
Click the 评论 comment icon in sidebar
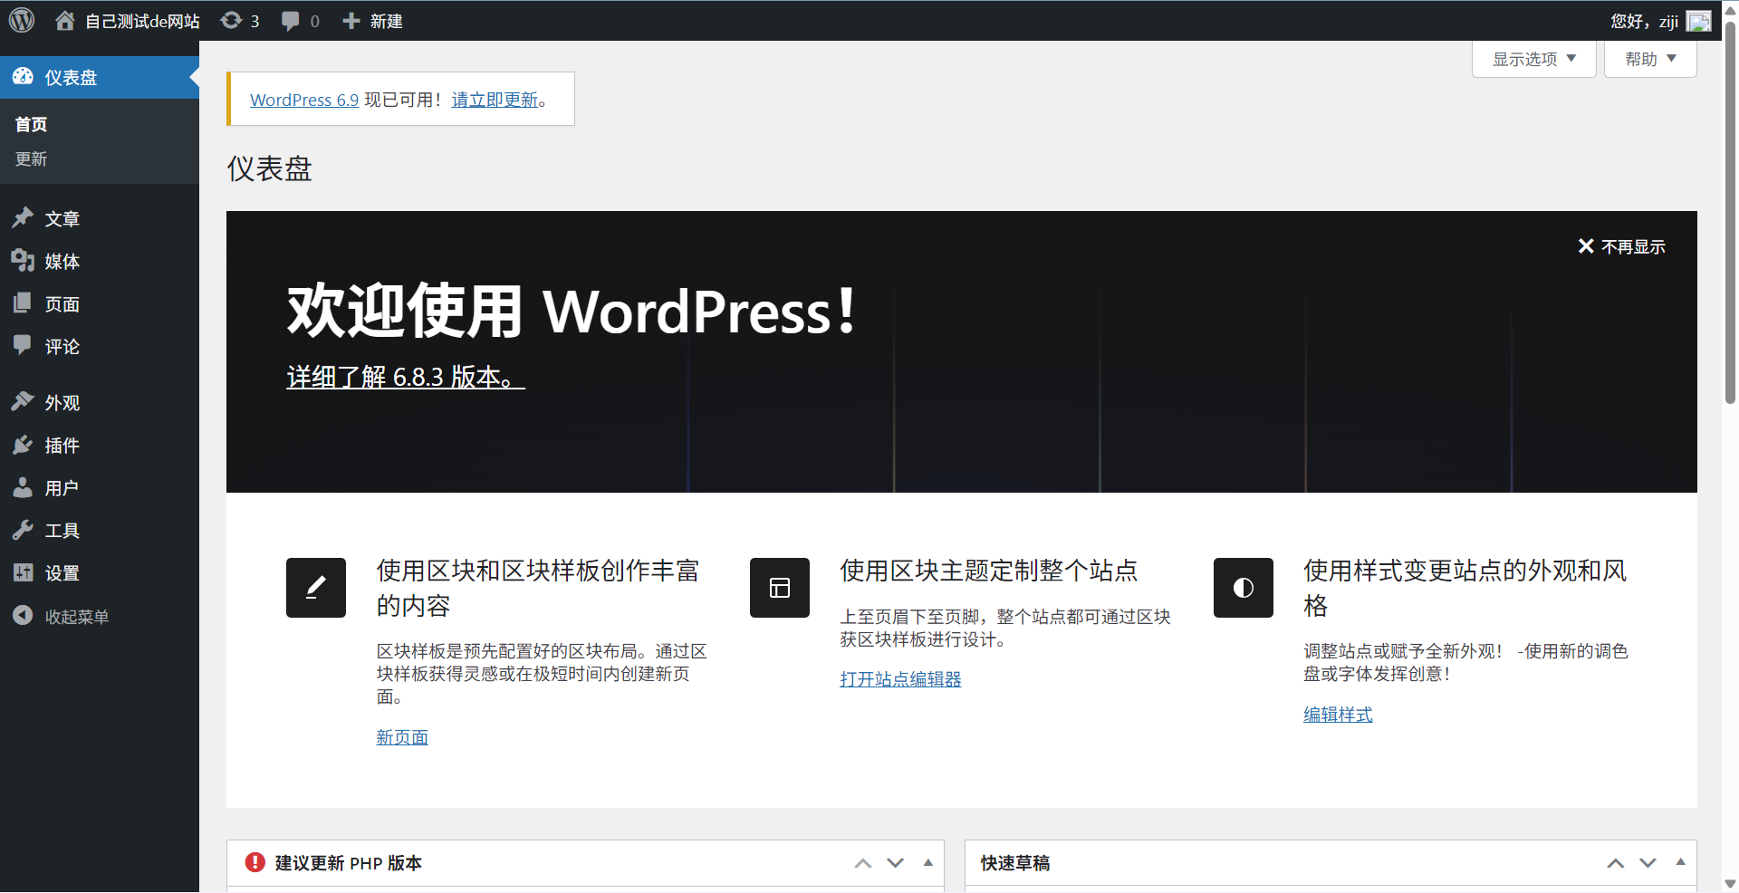tap(23, 346)
